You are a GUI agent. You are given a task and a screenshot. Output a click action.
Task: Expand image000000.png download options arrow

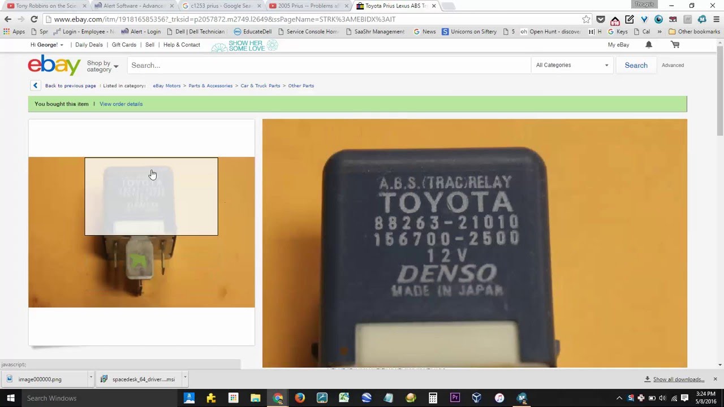[x=90, y=379]
